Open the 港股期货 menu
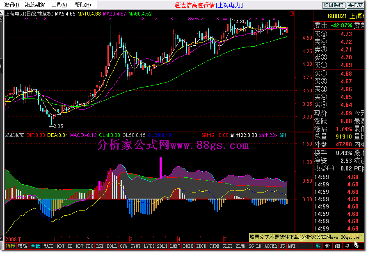 point(35,4)
